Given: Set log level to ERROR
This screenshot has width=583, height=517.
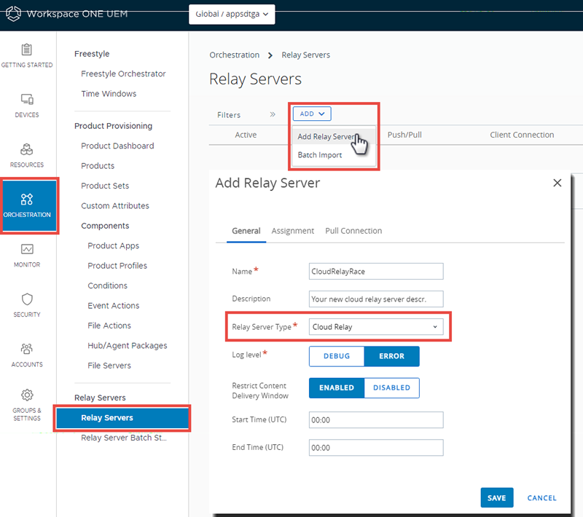Looking at the screenshot, I should click(x=391, y=356).
